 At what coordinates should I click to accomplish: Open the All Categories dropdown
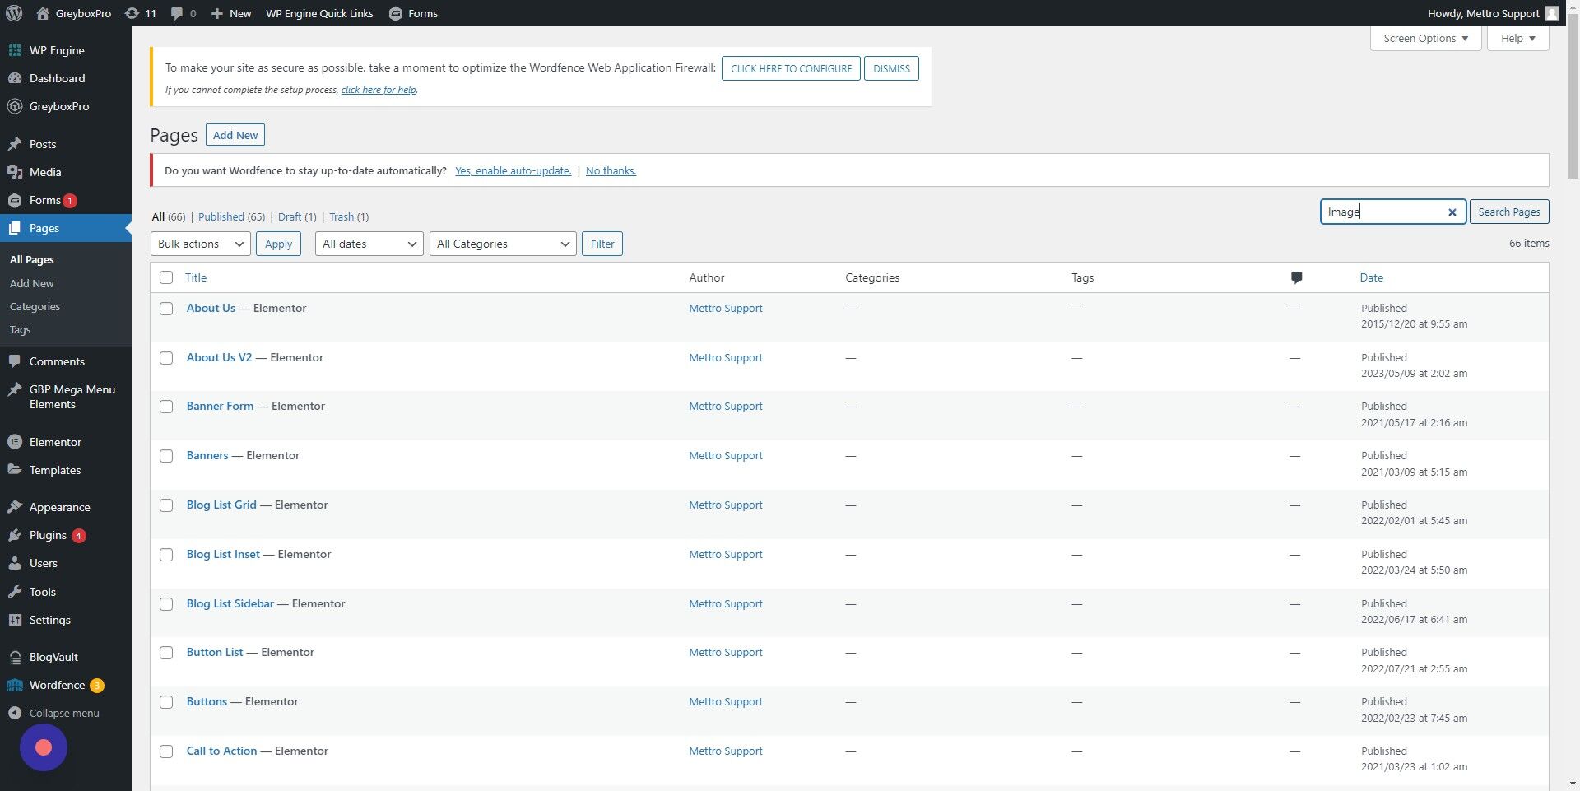click(502, 244)
